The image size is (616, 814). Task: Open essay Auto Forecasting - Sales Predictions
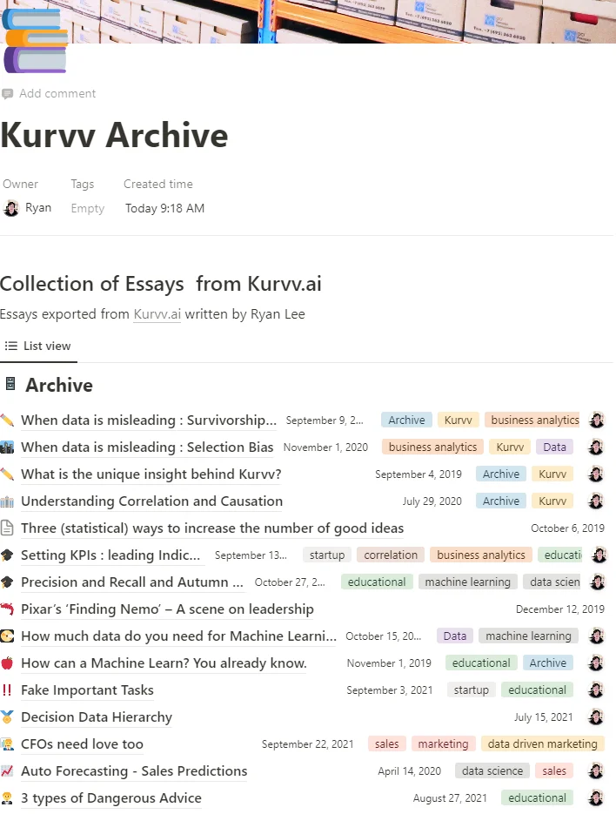click(134, 771)
